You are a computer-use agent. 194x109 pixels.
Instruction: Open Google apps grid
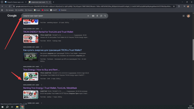coord(184,16)
